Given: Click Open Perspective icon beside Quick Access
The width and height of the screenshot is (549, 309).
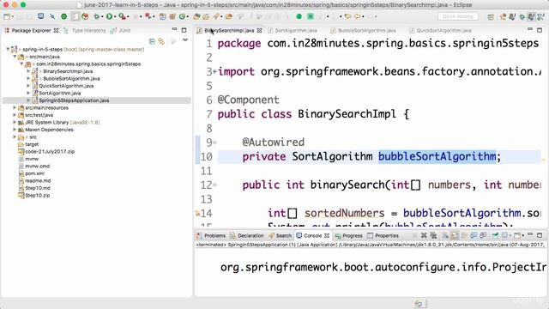Looking at the screenshot, I should [x=491, y=16].
